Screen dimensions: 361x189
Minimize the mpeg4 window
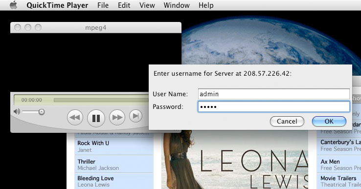click(x=28, y=27)
